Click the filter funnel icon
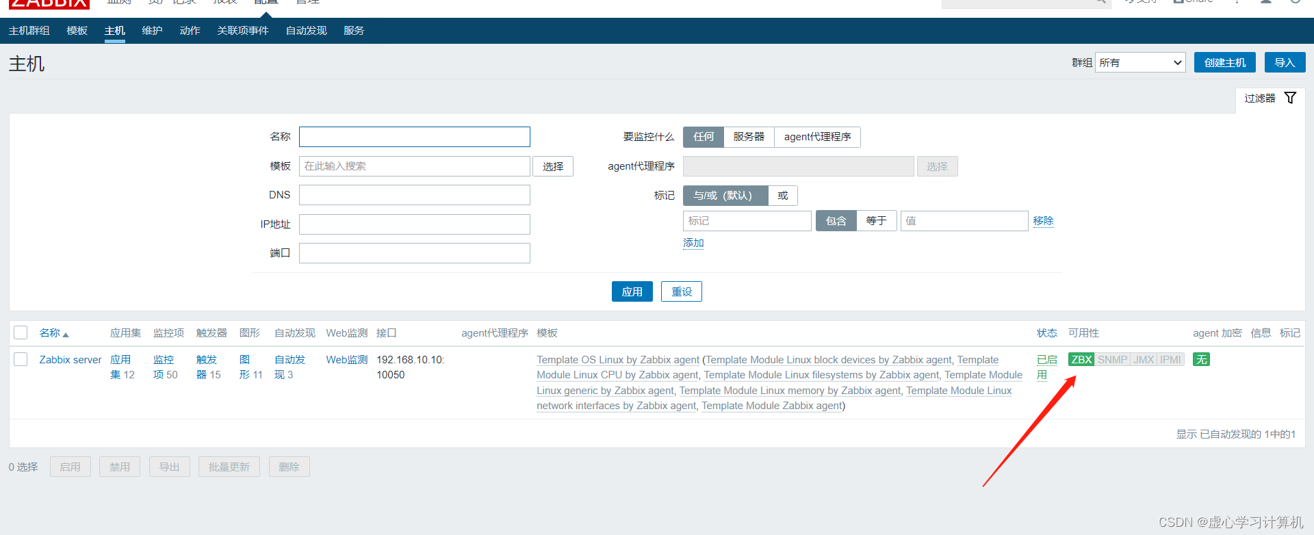 [1290, 98]
